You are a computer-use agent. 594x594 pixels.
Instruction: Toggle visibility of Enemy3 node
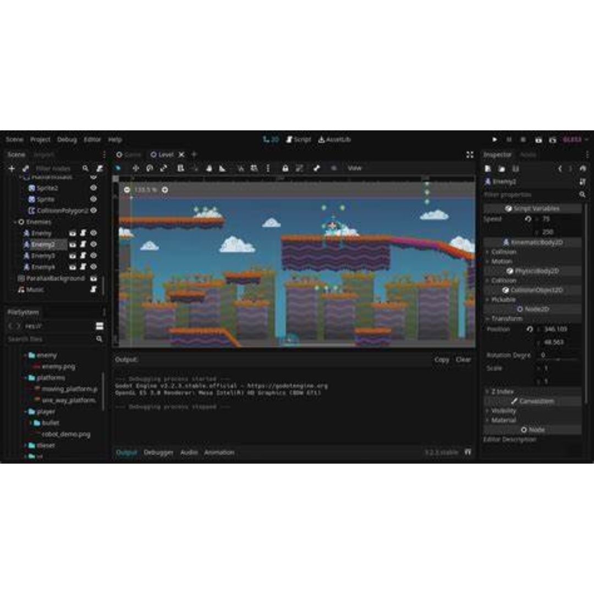coord(94,256)
